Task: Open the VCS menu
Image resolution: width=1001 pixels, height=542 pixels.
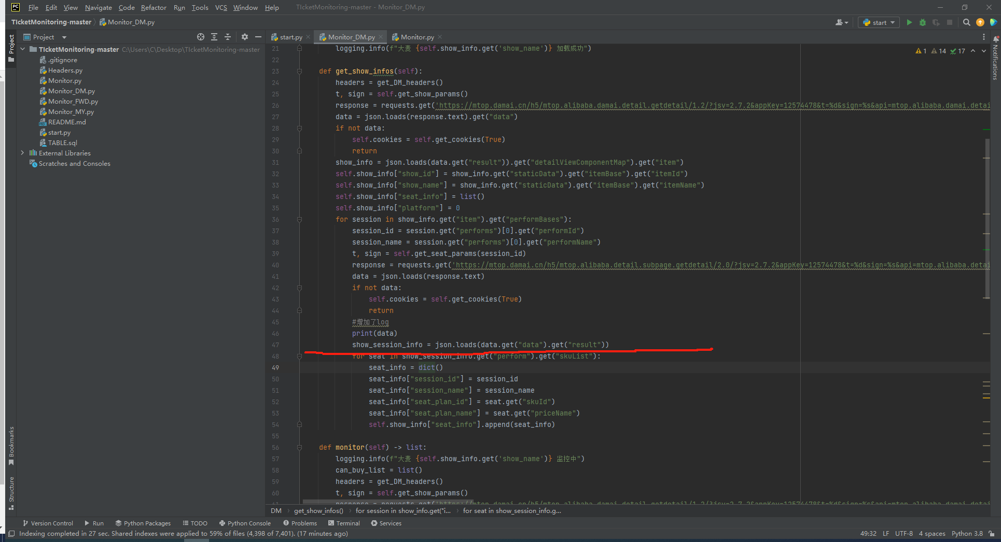Action: tap(221, 7)
